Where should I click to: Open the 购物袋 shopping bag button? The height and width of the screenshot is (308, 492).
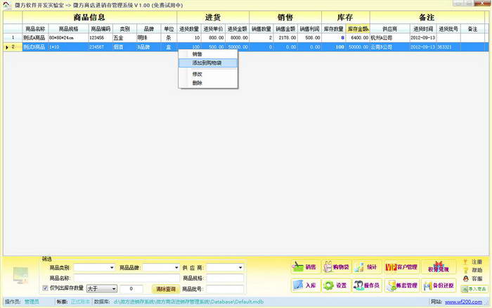tap(336, 267)
